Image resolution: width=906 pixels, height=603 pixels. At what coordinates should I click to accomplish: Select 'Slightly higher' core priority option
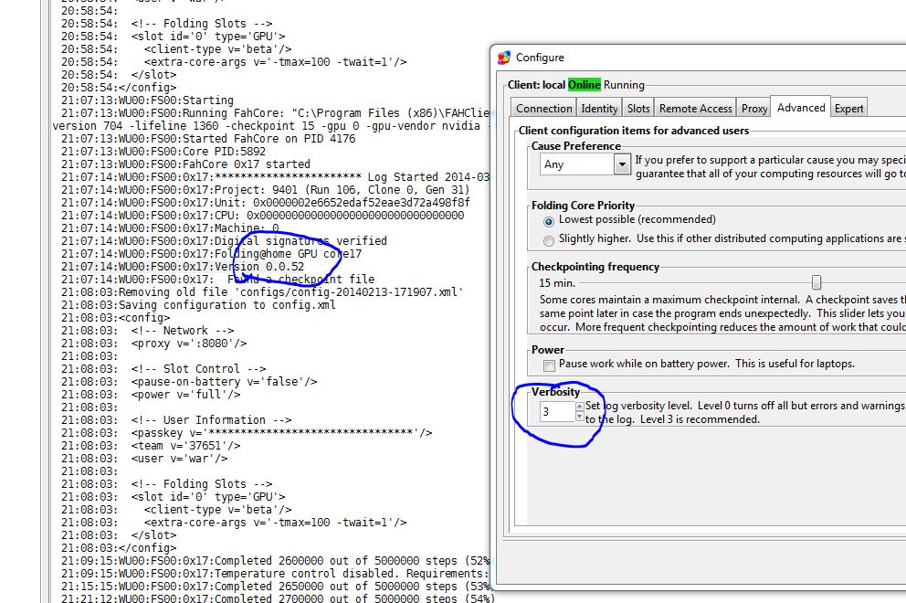coord(548,240)
